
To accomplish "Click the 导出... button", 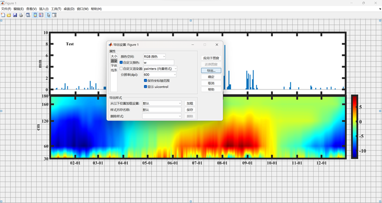I will pos(211,71).
